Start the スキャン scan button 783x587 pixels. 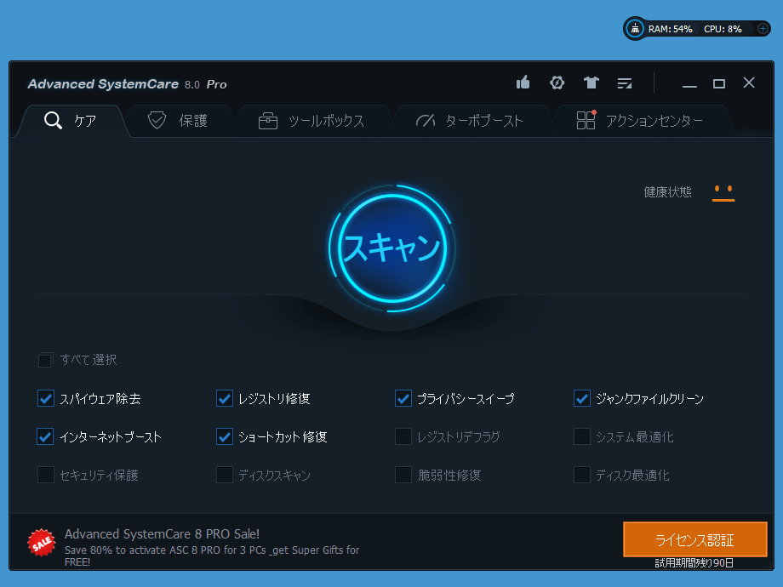(x=392, y=248)
